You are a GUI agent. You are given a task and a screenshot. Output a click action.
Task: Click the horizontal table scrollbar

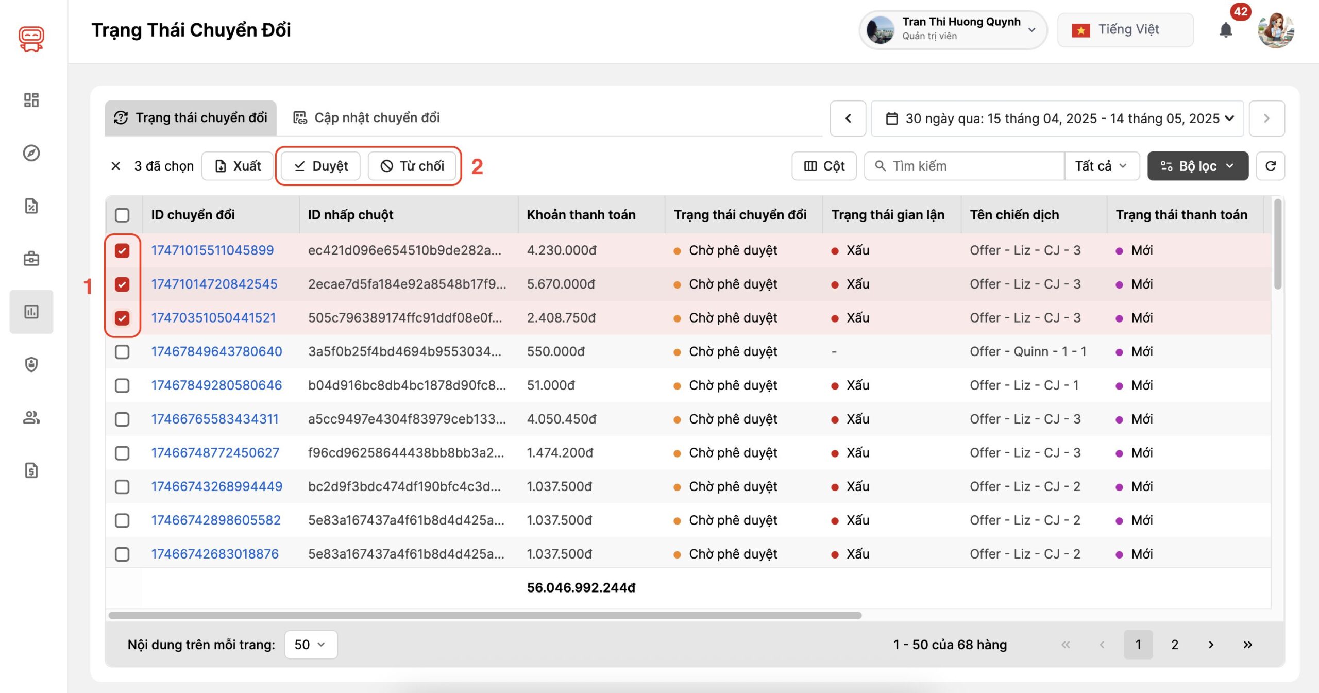484,615
